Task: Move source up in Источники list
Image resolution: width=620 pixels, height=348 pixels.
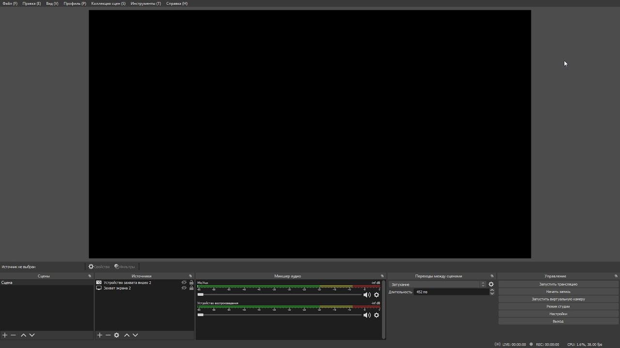Action: (x=127, y=335)
